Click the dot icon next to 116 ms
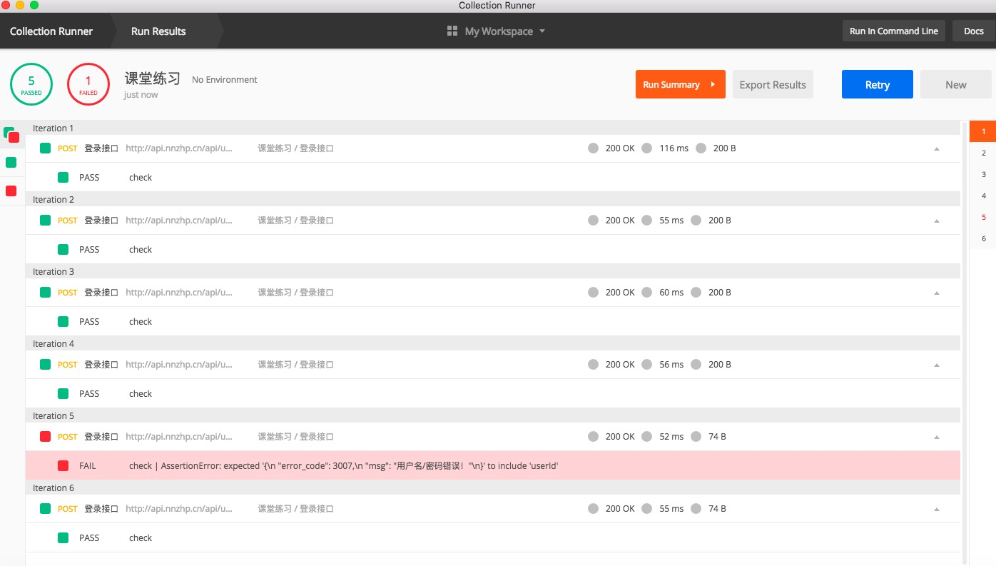996x566 pixels. (647, 148)
